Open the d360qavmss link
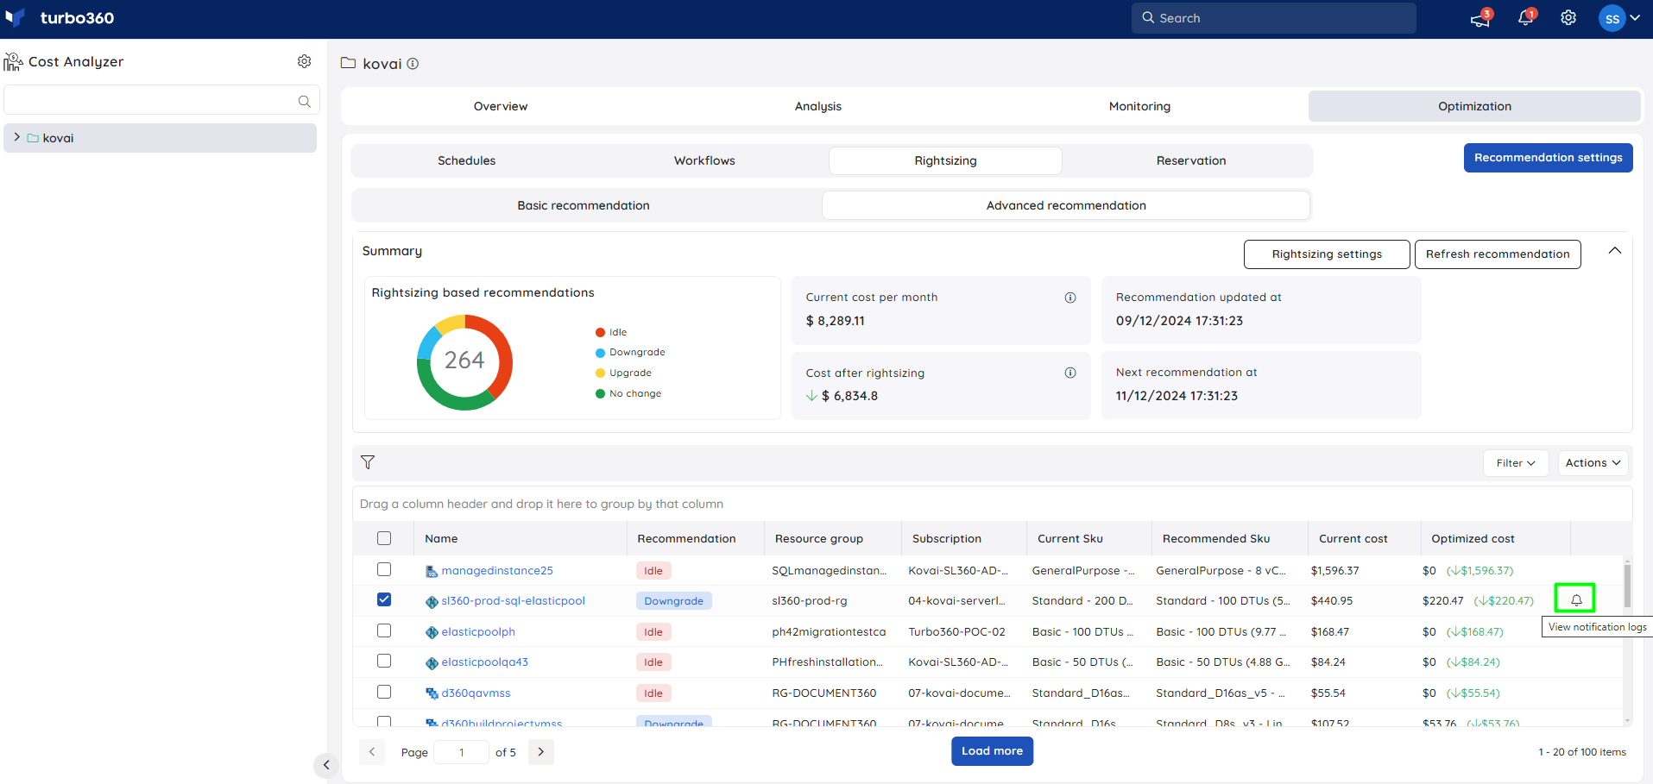The width and height of the screenshot is (1653, 784). [x=476, y=693]
